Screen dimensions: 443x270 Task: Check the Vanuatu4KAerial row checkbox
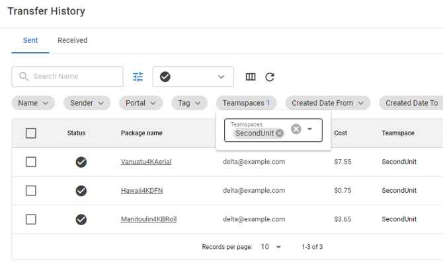[x=31, y=162]
